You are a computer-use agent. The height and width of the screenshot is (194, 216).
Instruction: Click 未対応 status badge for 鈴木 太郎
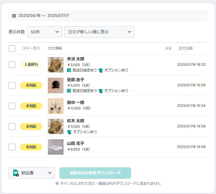[x=31, y=126]
